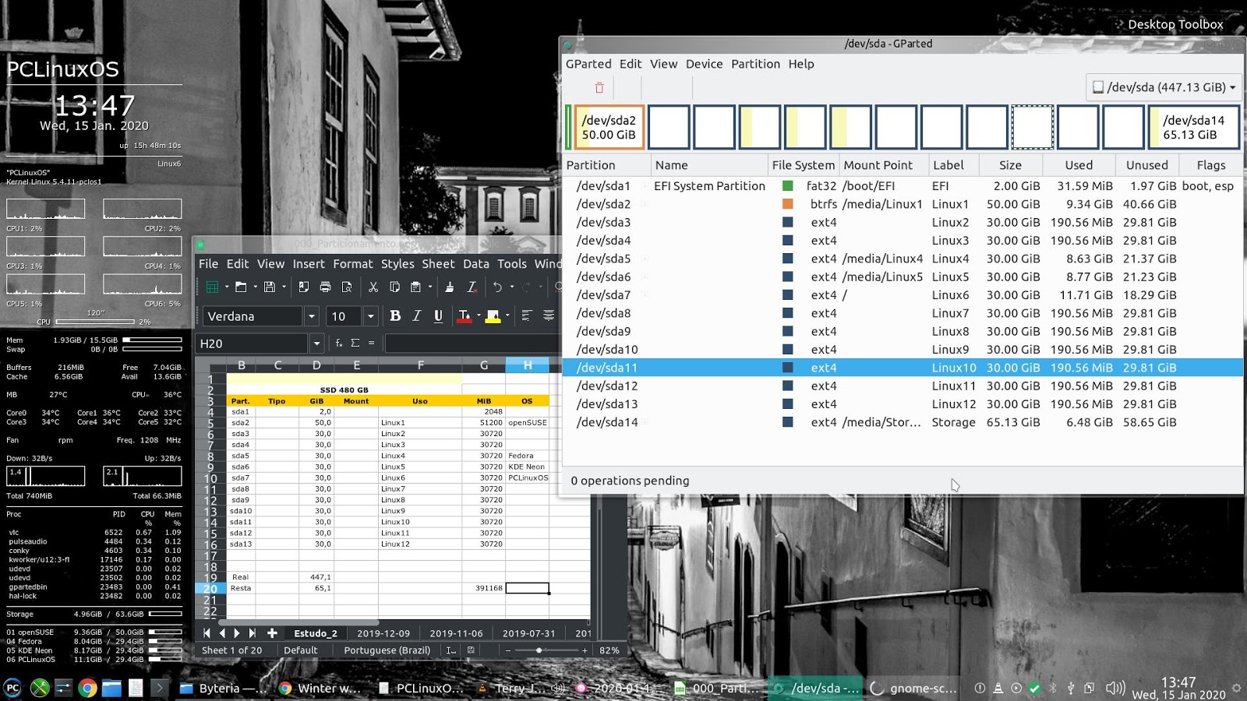The image size is (1247, 701).
Task: Click the New spreadsheet icon in Calc
Action: tap(212, 287)
